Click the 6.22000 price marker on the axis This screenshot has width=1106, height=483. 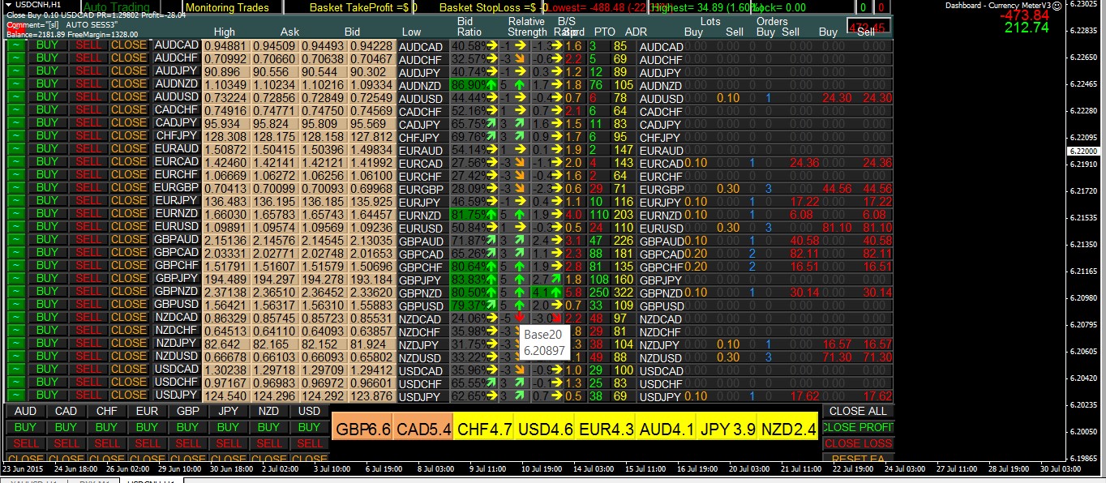point(1083,151)
